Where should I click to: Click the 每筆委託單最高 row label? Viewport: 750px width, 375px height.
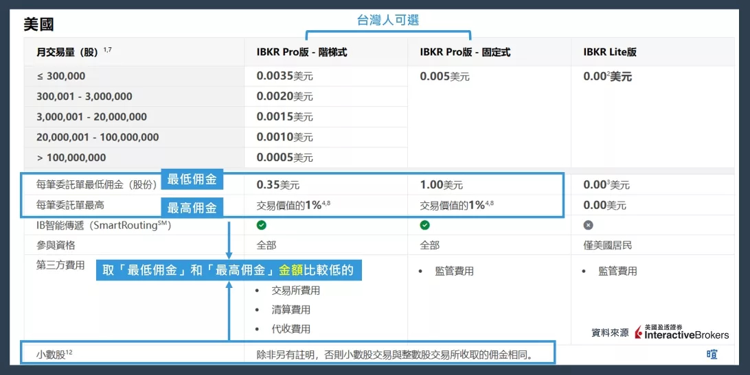(70, 206)
